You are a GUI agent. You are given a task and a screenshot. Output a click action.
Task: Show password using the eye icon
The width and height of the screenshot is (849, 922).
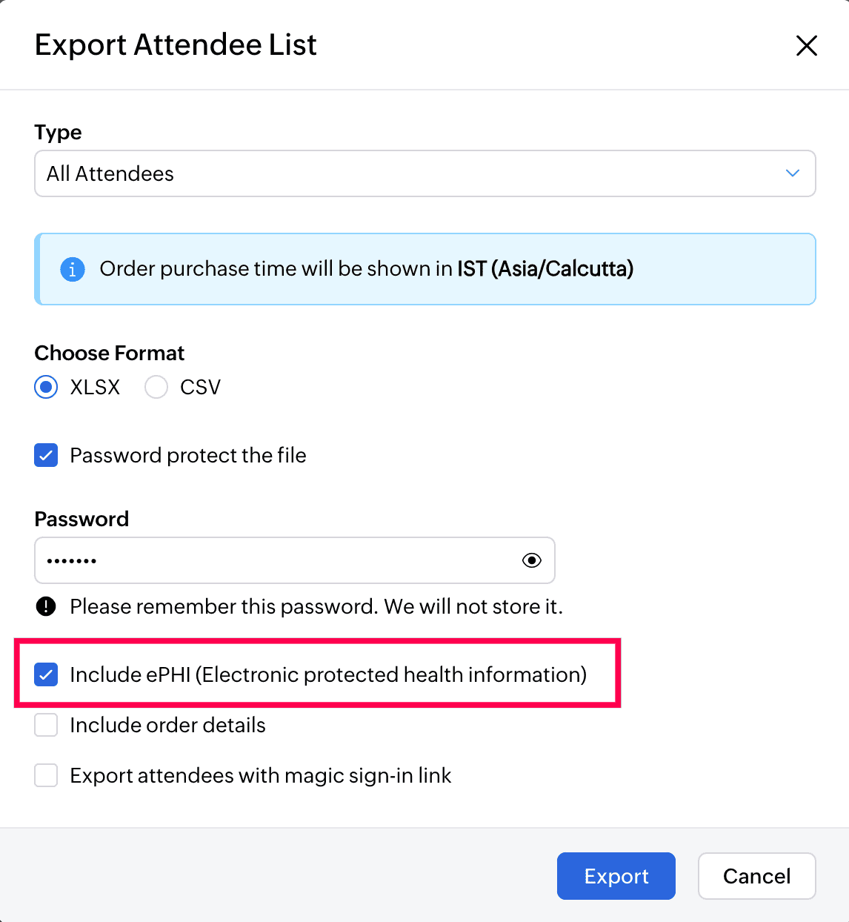point(531,560)
